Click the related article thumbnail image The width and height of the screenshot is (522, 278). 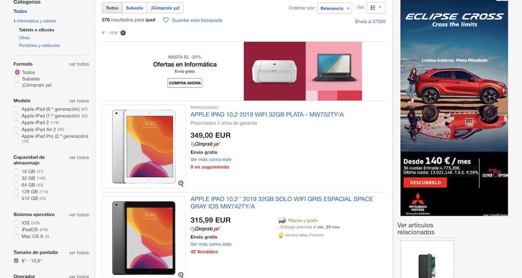426,261
